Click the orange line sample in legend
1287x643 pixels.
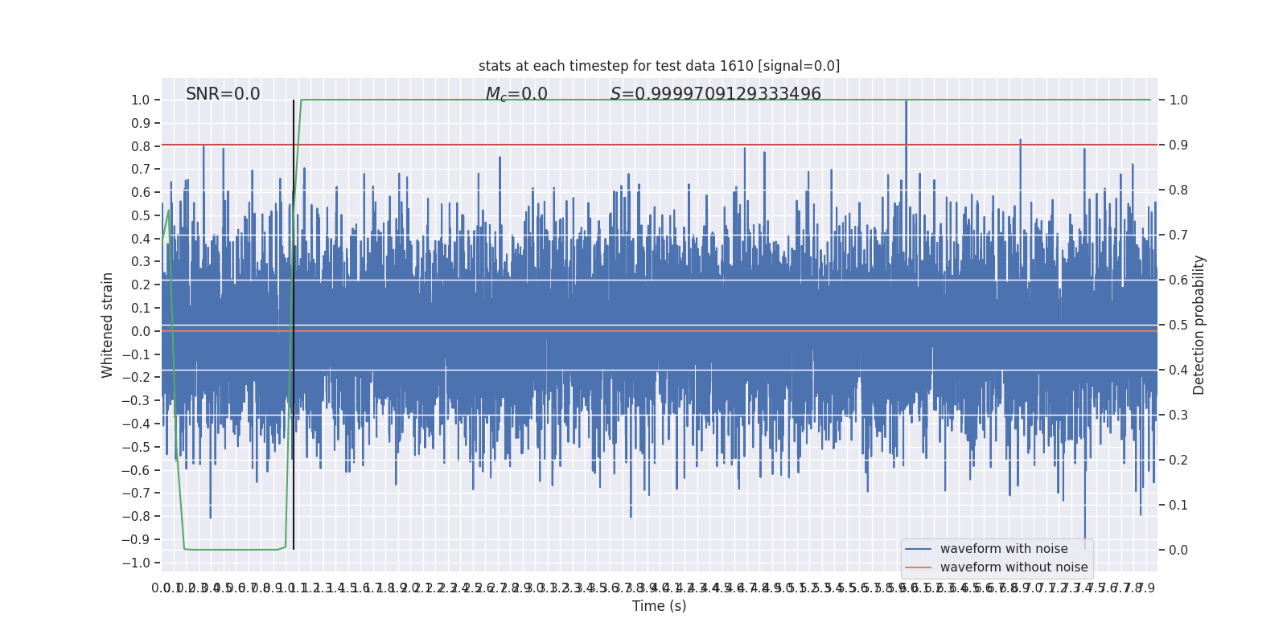[x=918, y=567]
